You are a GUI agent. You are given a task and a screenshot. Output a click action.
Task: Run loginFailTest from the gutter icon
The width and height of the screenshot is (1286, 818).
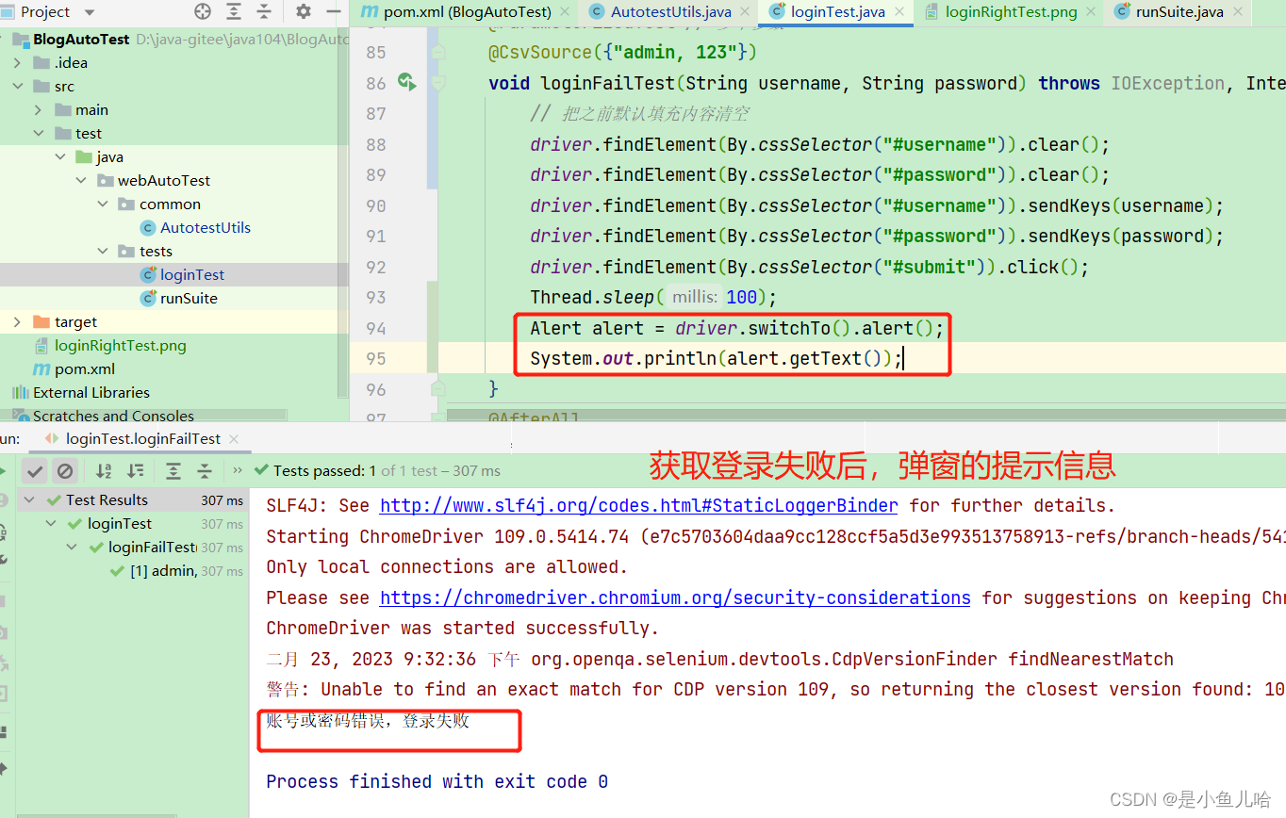click(x=406, y=82)
